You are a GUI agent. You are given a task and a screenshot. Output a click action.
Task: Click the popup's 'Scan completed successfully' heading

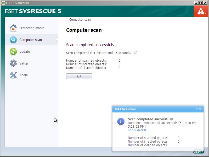[x=150, y=119]
